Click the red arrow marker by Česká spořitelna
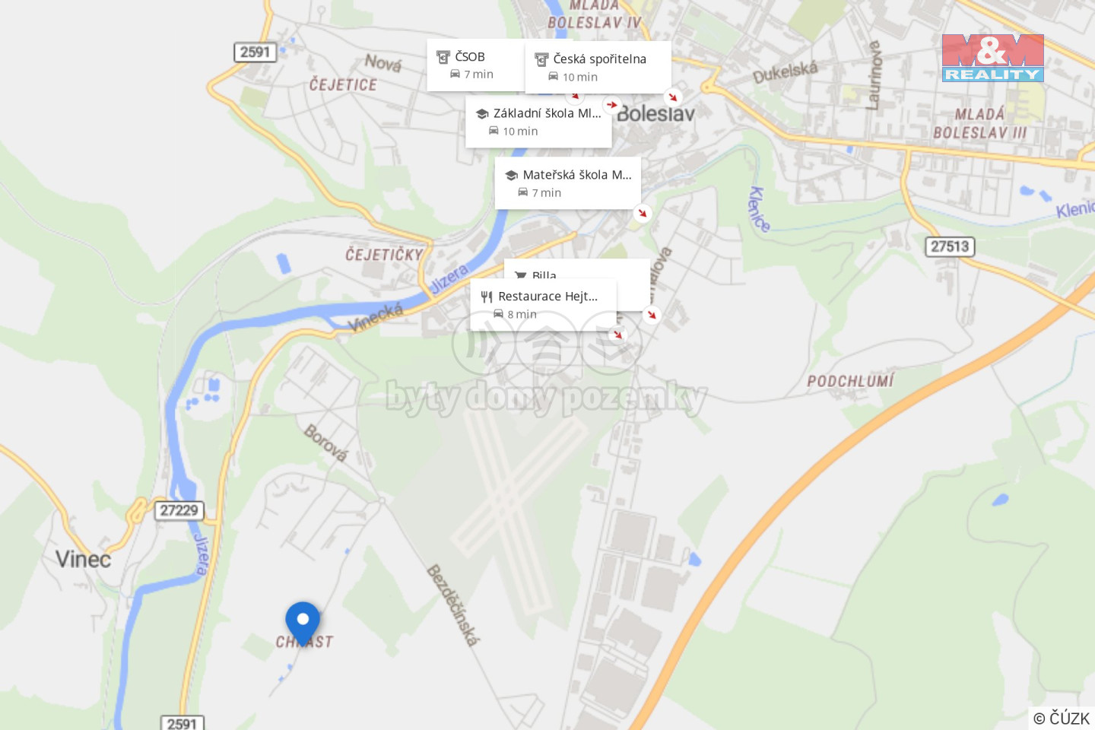The height and width of the screenshot is (730, 1095). [672, 97]
